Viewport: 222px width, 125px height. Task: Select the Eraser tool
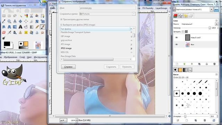[x=4, y=32]
